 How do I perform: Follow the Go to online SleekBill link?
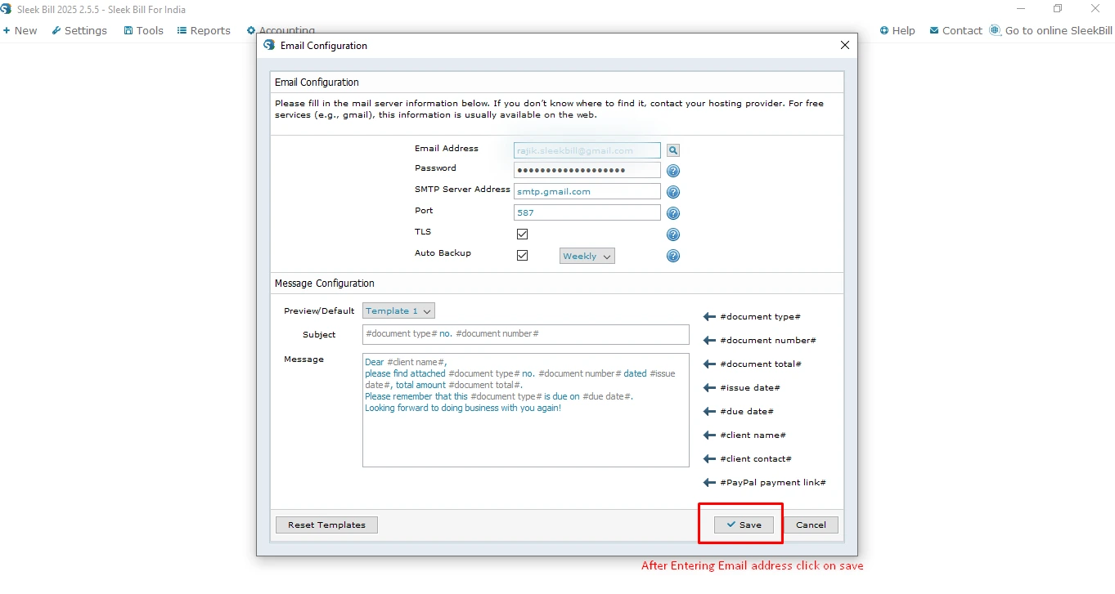(x=1050, y=31)
